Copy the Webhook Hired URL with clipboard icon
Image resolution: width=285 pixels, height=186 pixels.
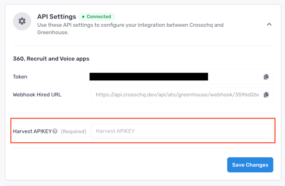(266, 94)
